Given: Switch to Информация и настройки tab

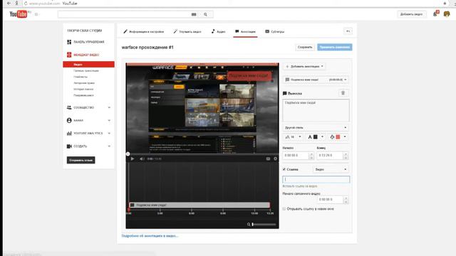Looking at the screenshot, I should click(144, 31).
